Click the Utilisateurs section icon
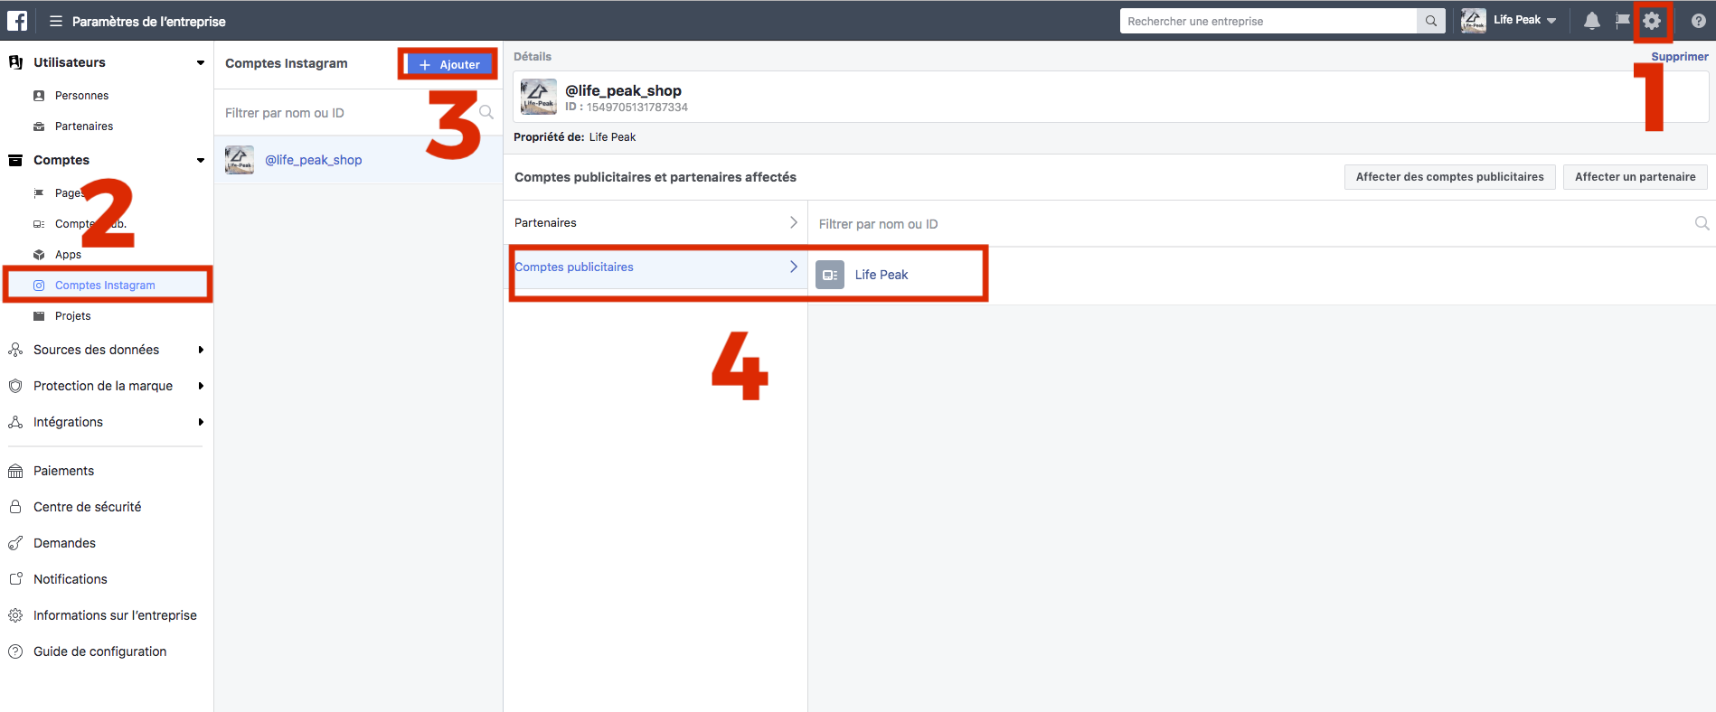This screenshot has width=1716, height=712. point(15,62)
